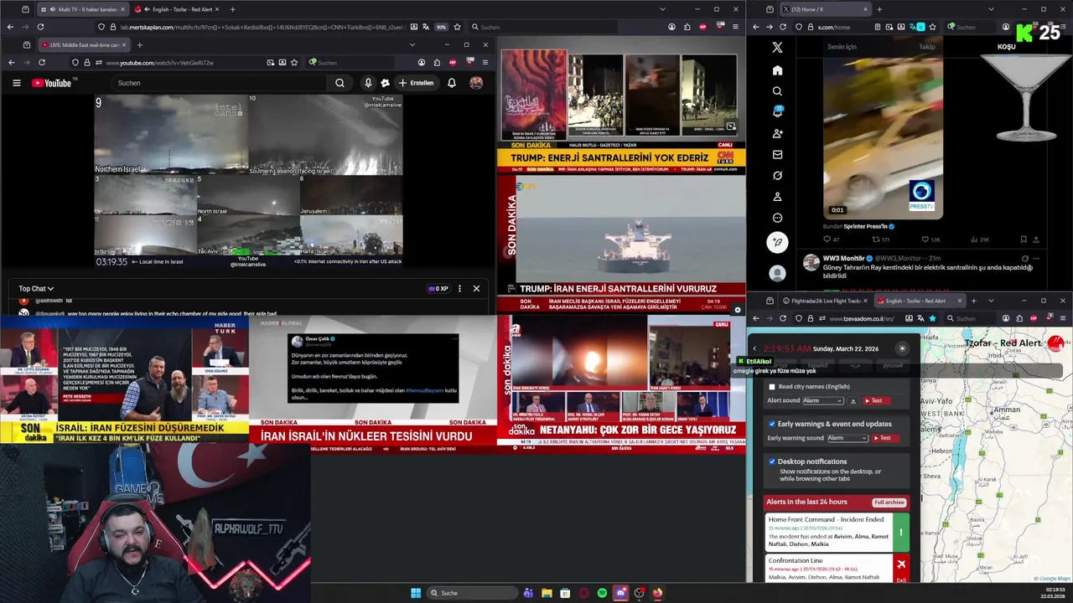The width and height of the screenshot is (1073, 603).
Task: Toggle Read city names (English) checkbox
Action: point(772,387)
